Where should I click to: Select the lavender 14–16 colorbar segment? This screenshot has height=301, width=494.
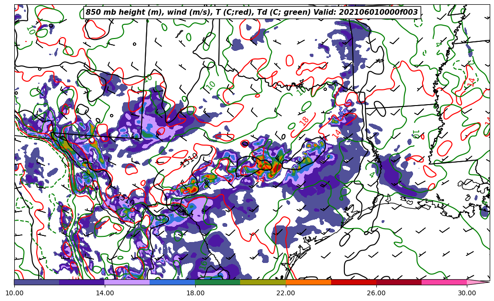[127, 282]
